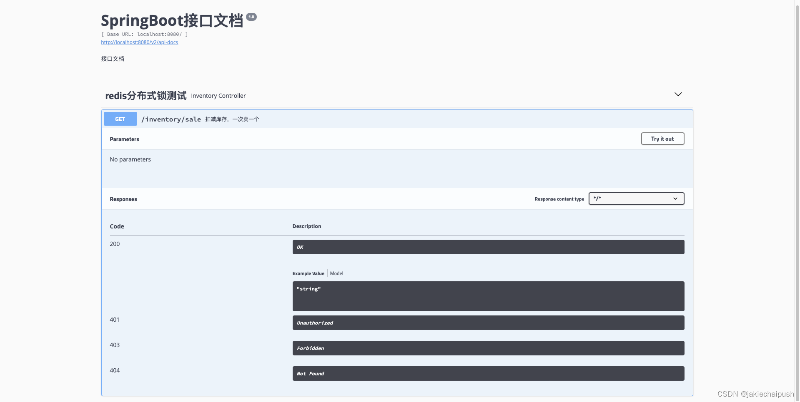
Task: Select the 404 response code
Action: [115, 370]
